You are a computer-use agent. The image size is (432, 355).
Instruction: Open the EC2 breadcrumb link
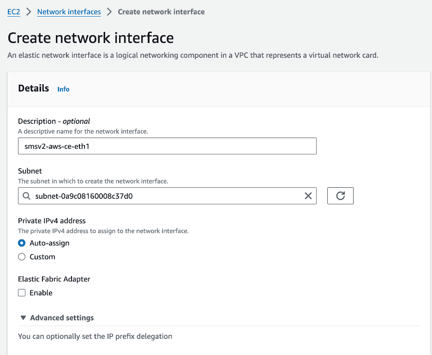[13, 12]
